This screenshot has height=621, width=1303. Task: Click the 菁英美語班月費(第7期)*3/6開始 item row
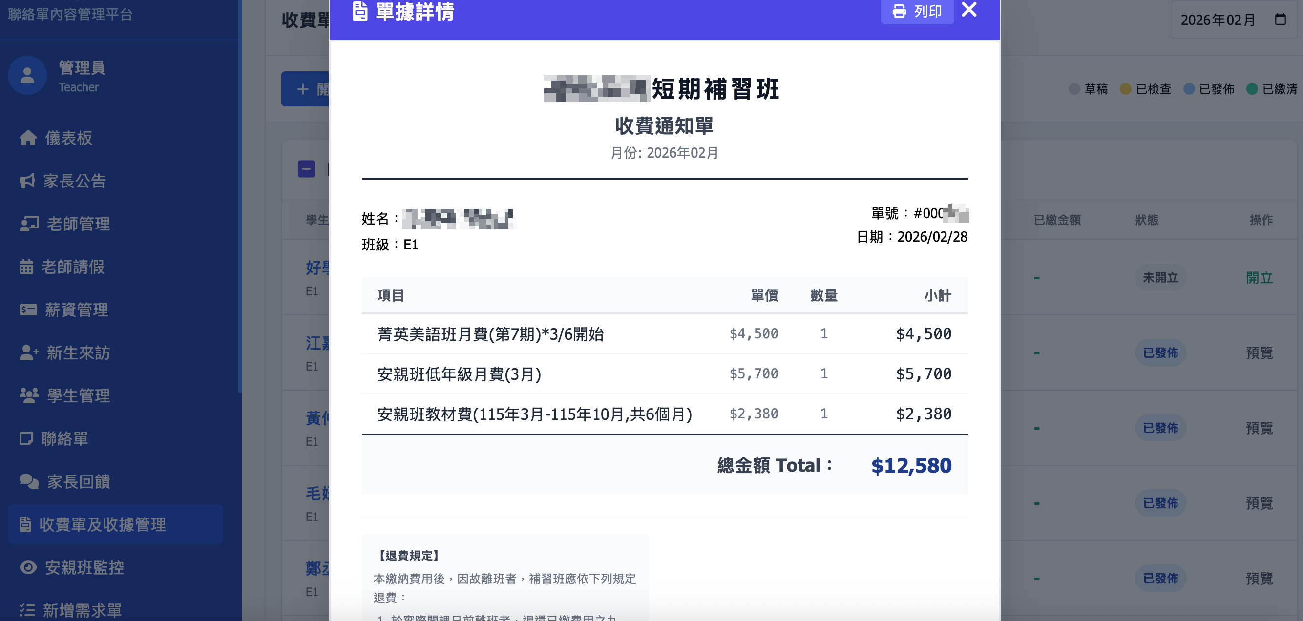(x=665, y=334)
